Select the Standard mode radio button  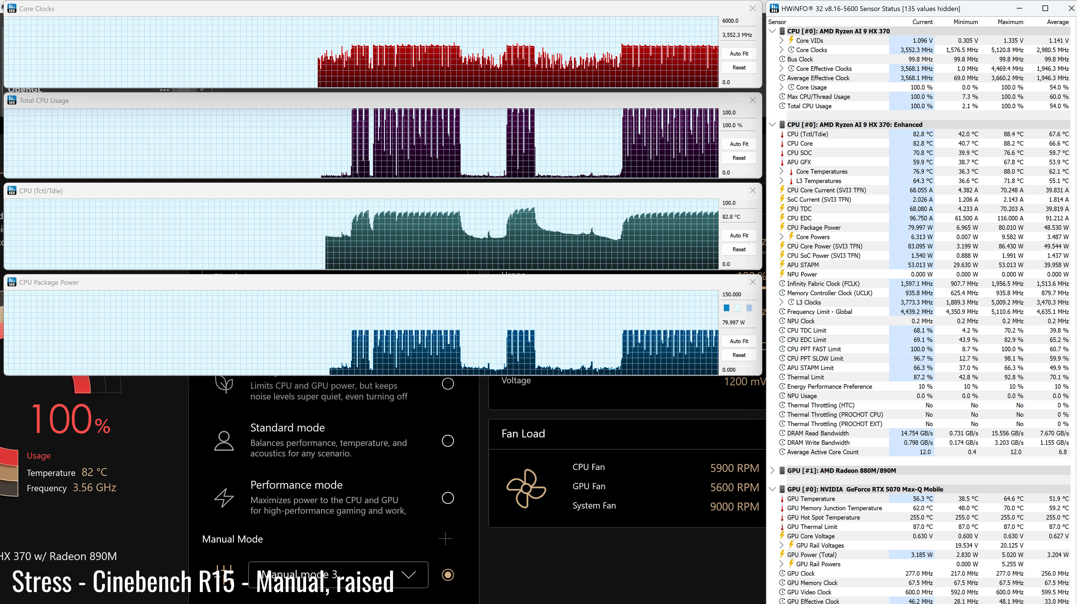click(448, 441)
